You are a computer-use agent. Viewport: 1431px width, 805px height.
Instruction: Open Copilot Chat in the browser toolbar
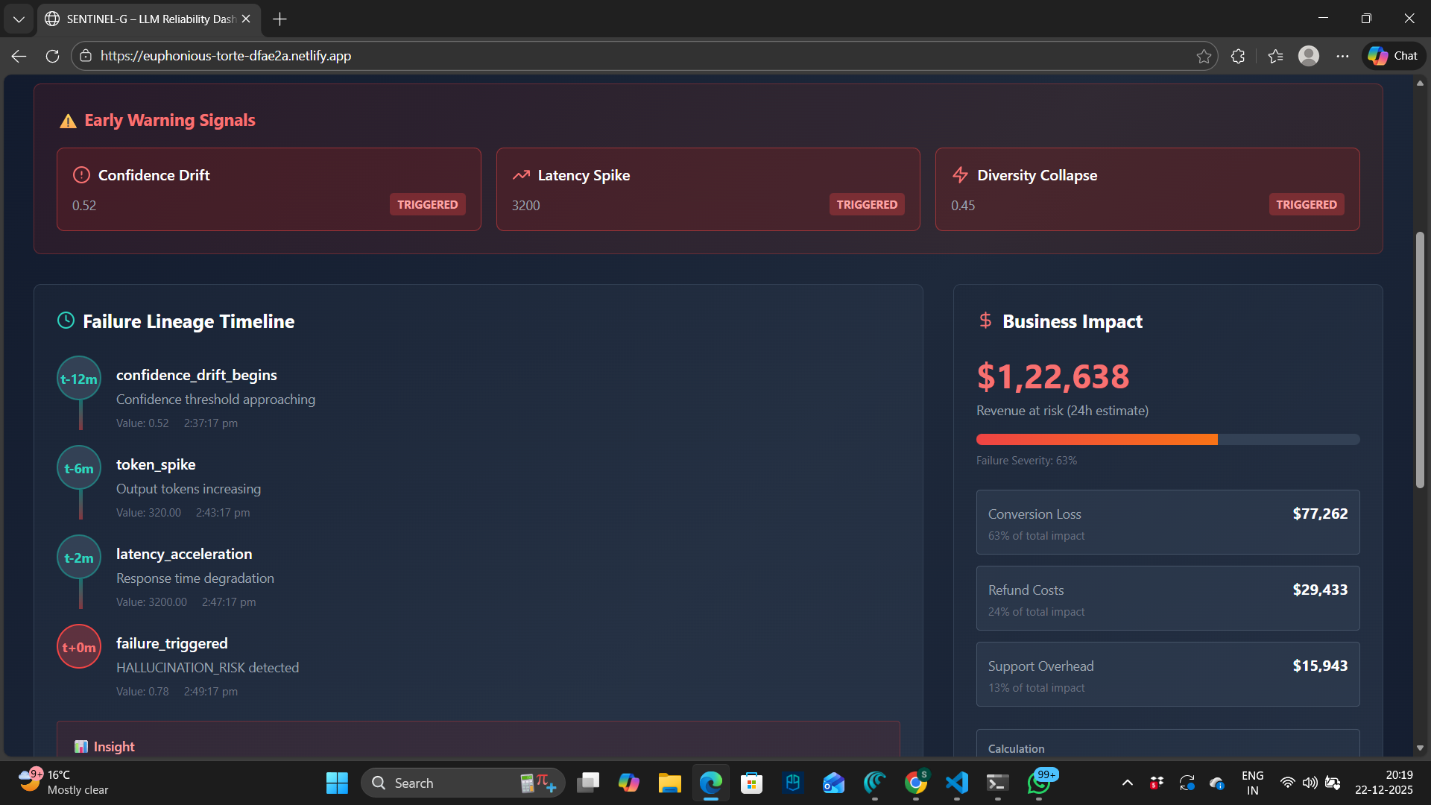(x=1393, y=56)
